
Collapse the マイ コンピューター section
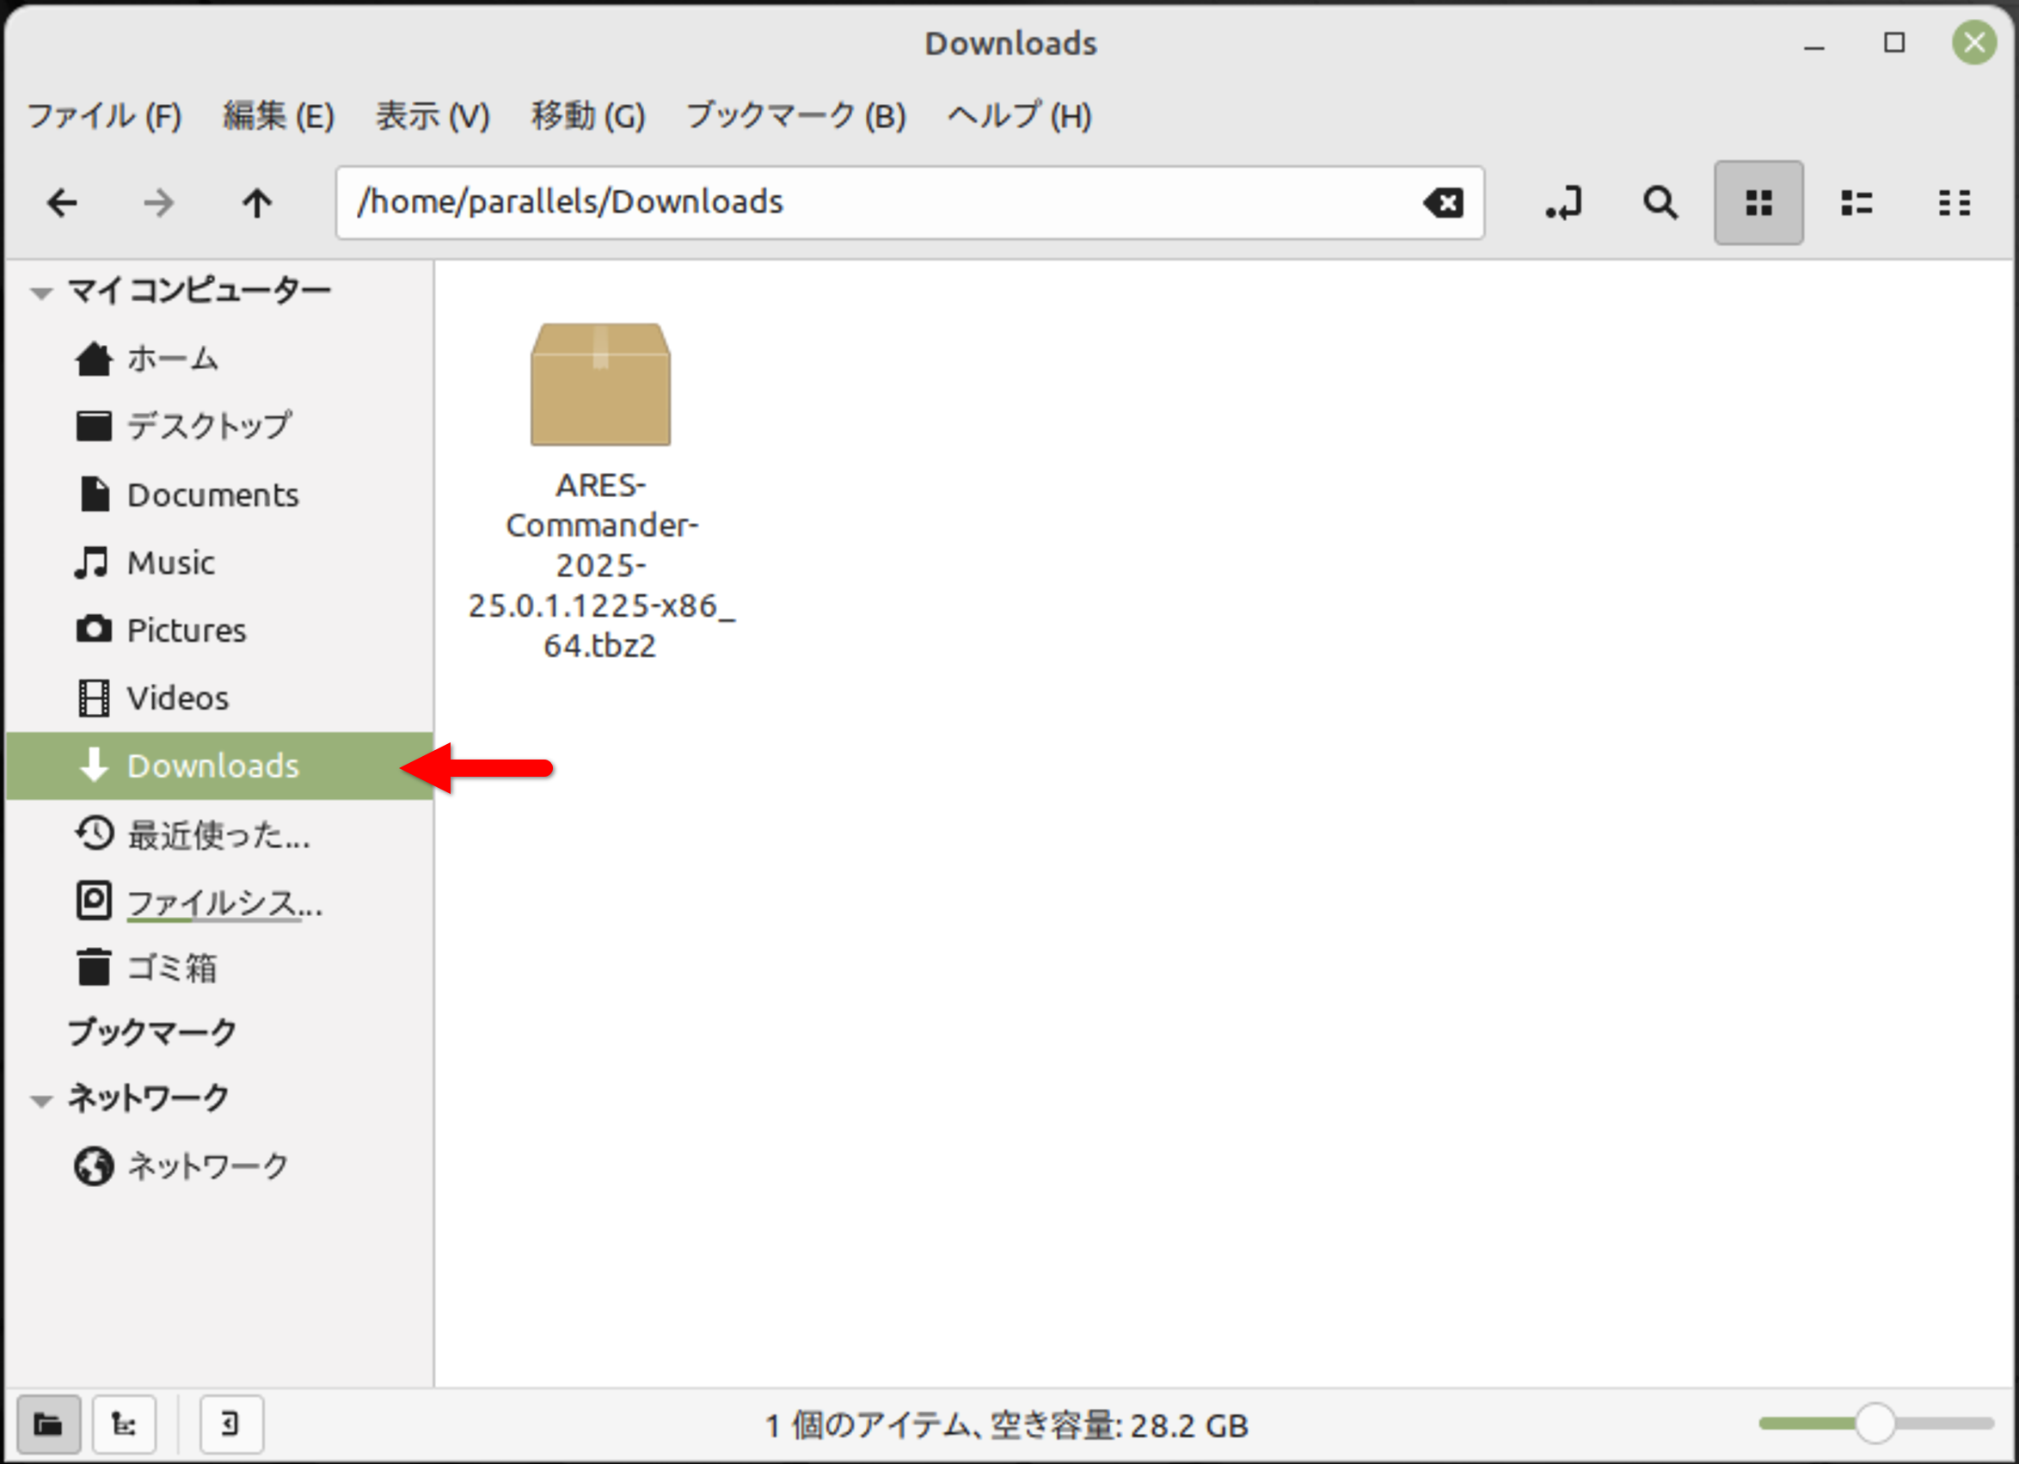pos(41,292)
